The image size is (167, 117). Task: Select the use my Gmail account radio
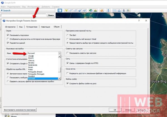(x=68, y=39)
